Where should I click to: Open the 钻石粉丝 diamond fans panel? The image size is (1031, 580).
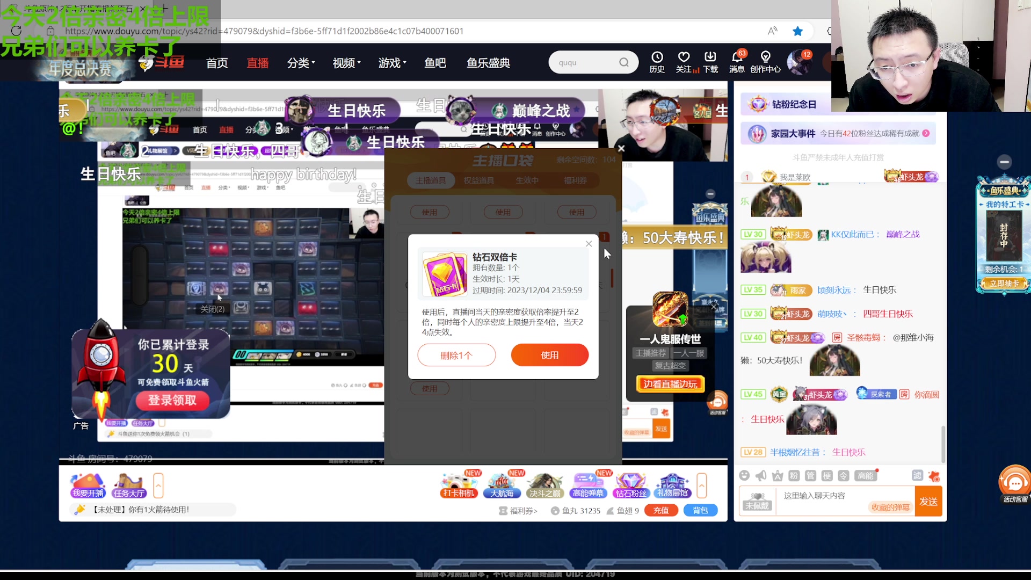coord(630,485)
